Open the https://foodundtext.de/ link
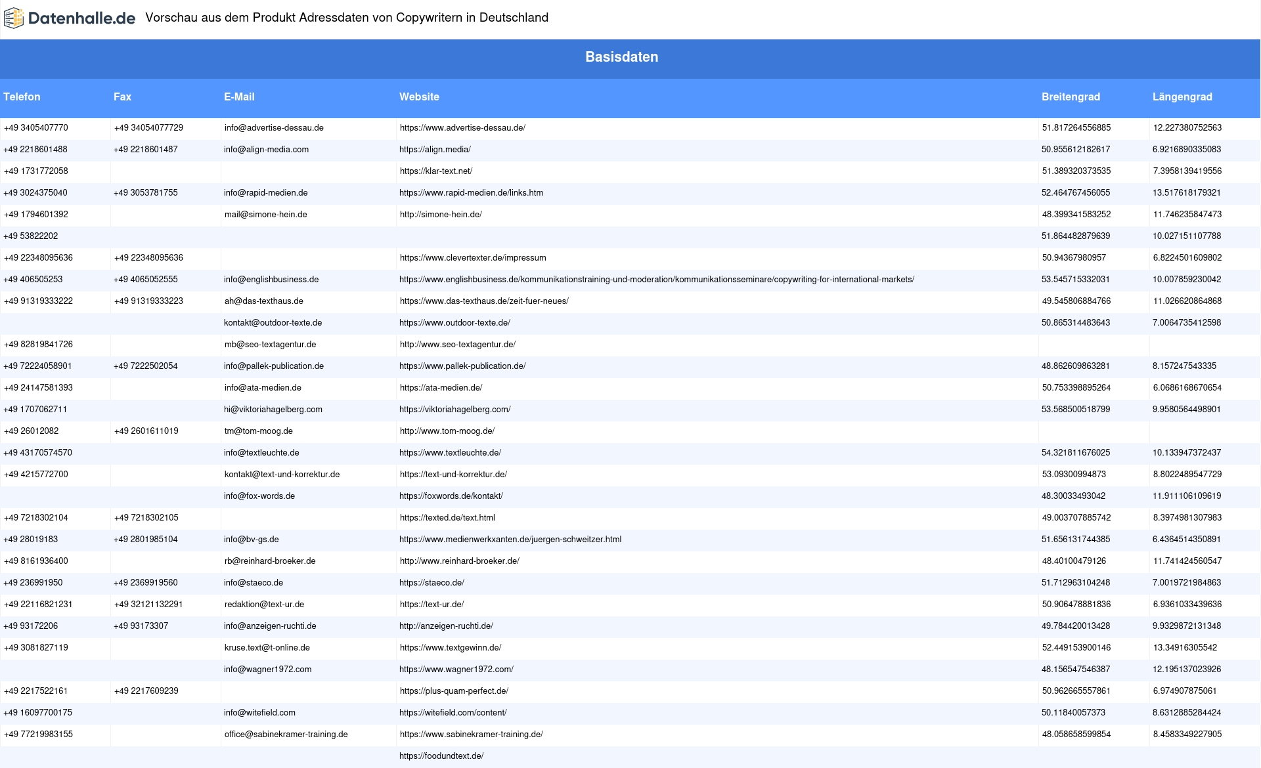The width and height of the screenshot is (1261, 768). click(x=441, y=756)
